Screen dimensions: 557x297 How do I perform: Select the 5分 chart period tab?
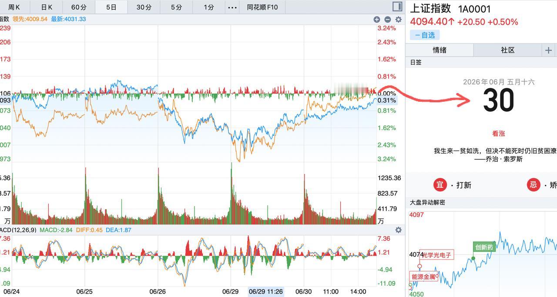point(176,7)
